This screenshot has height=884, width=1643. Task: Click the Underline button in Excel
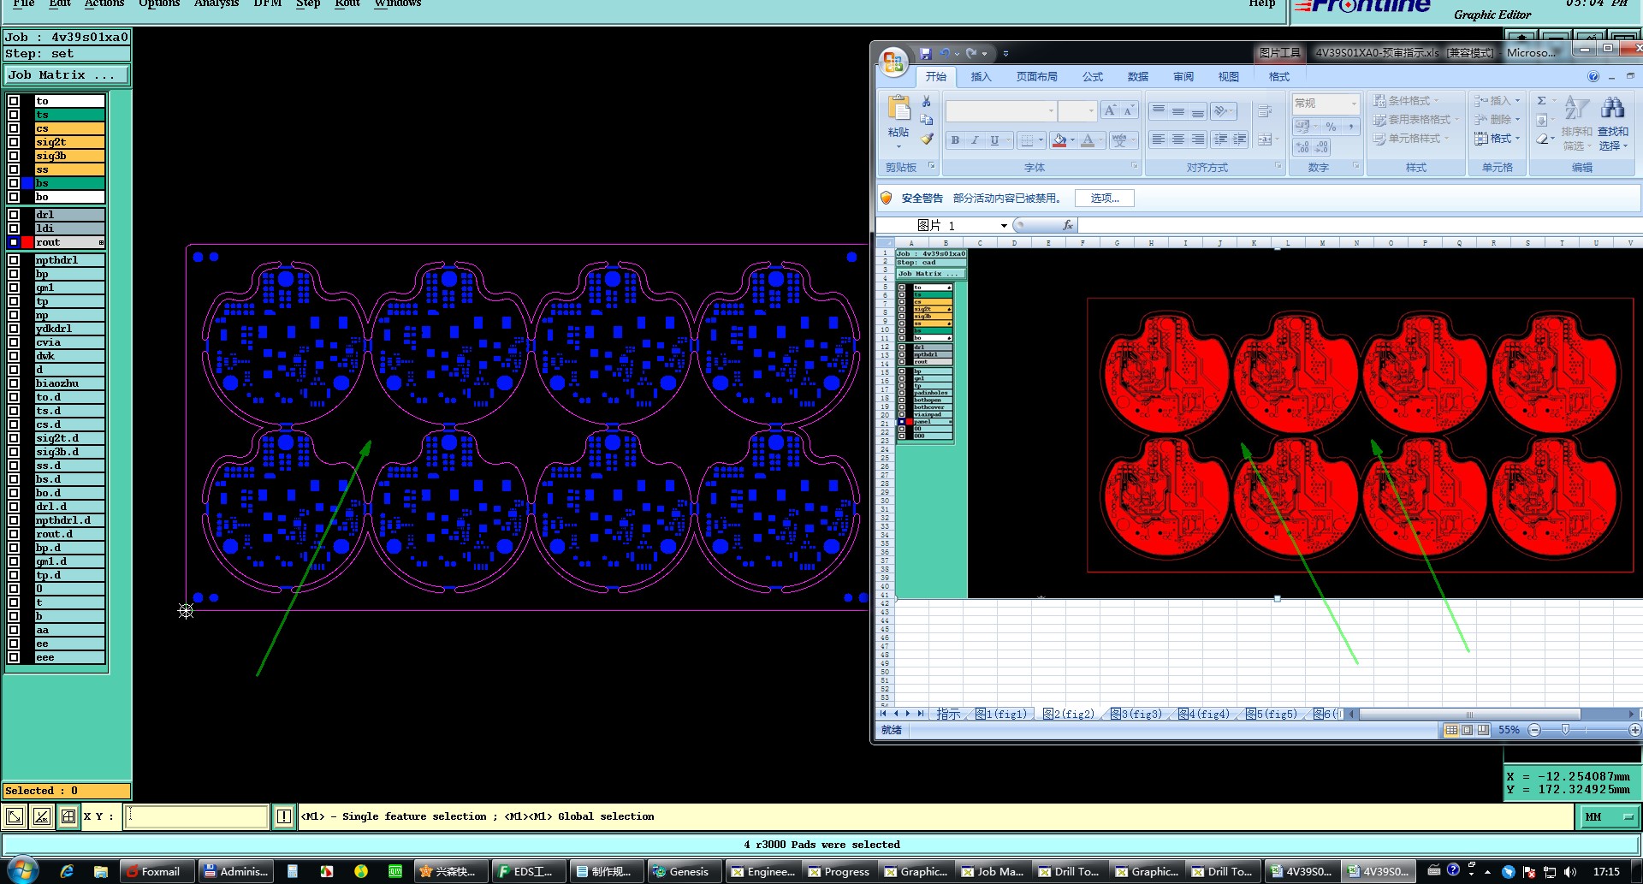pyautogui.click(x=994, y=140)
